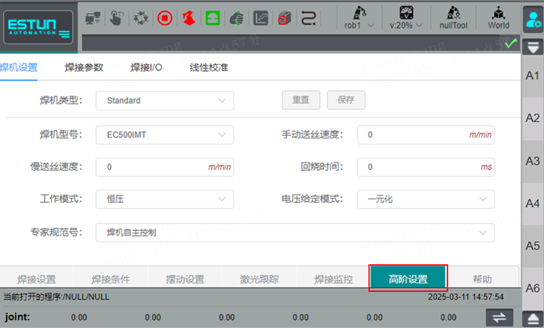Select the A6 axis key
This screenshot has height=328, width=544.
tap(533, 288)
